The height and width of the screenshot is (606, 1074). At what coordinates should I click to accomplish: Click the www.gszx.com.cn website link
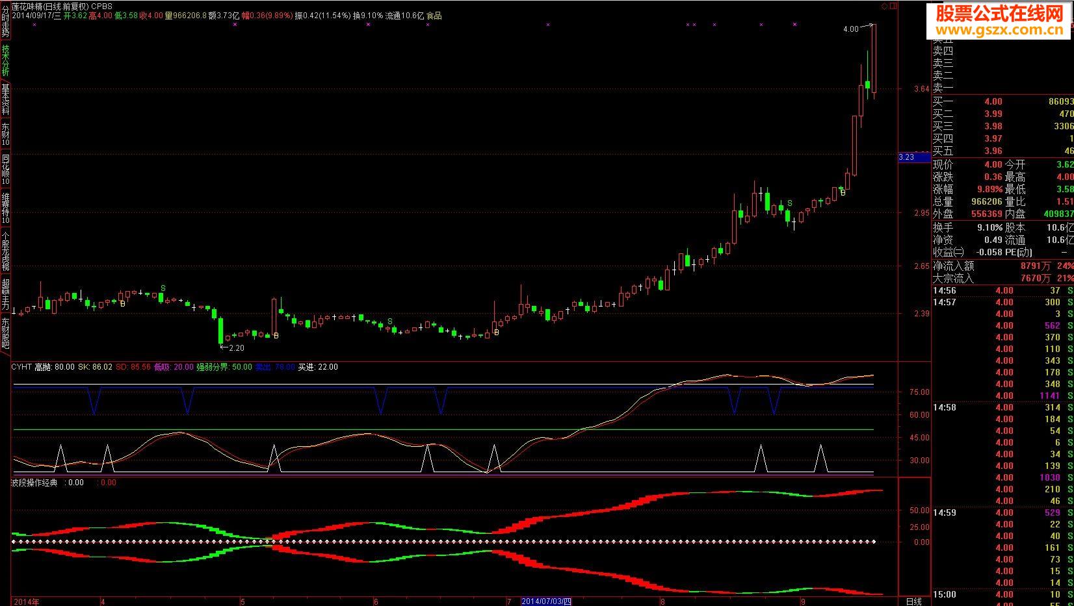[999, 30]
